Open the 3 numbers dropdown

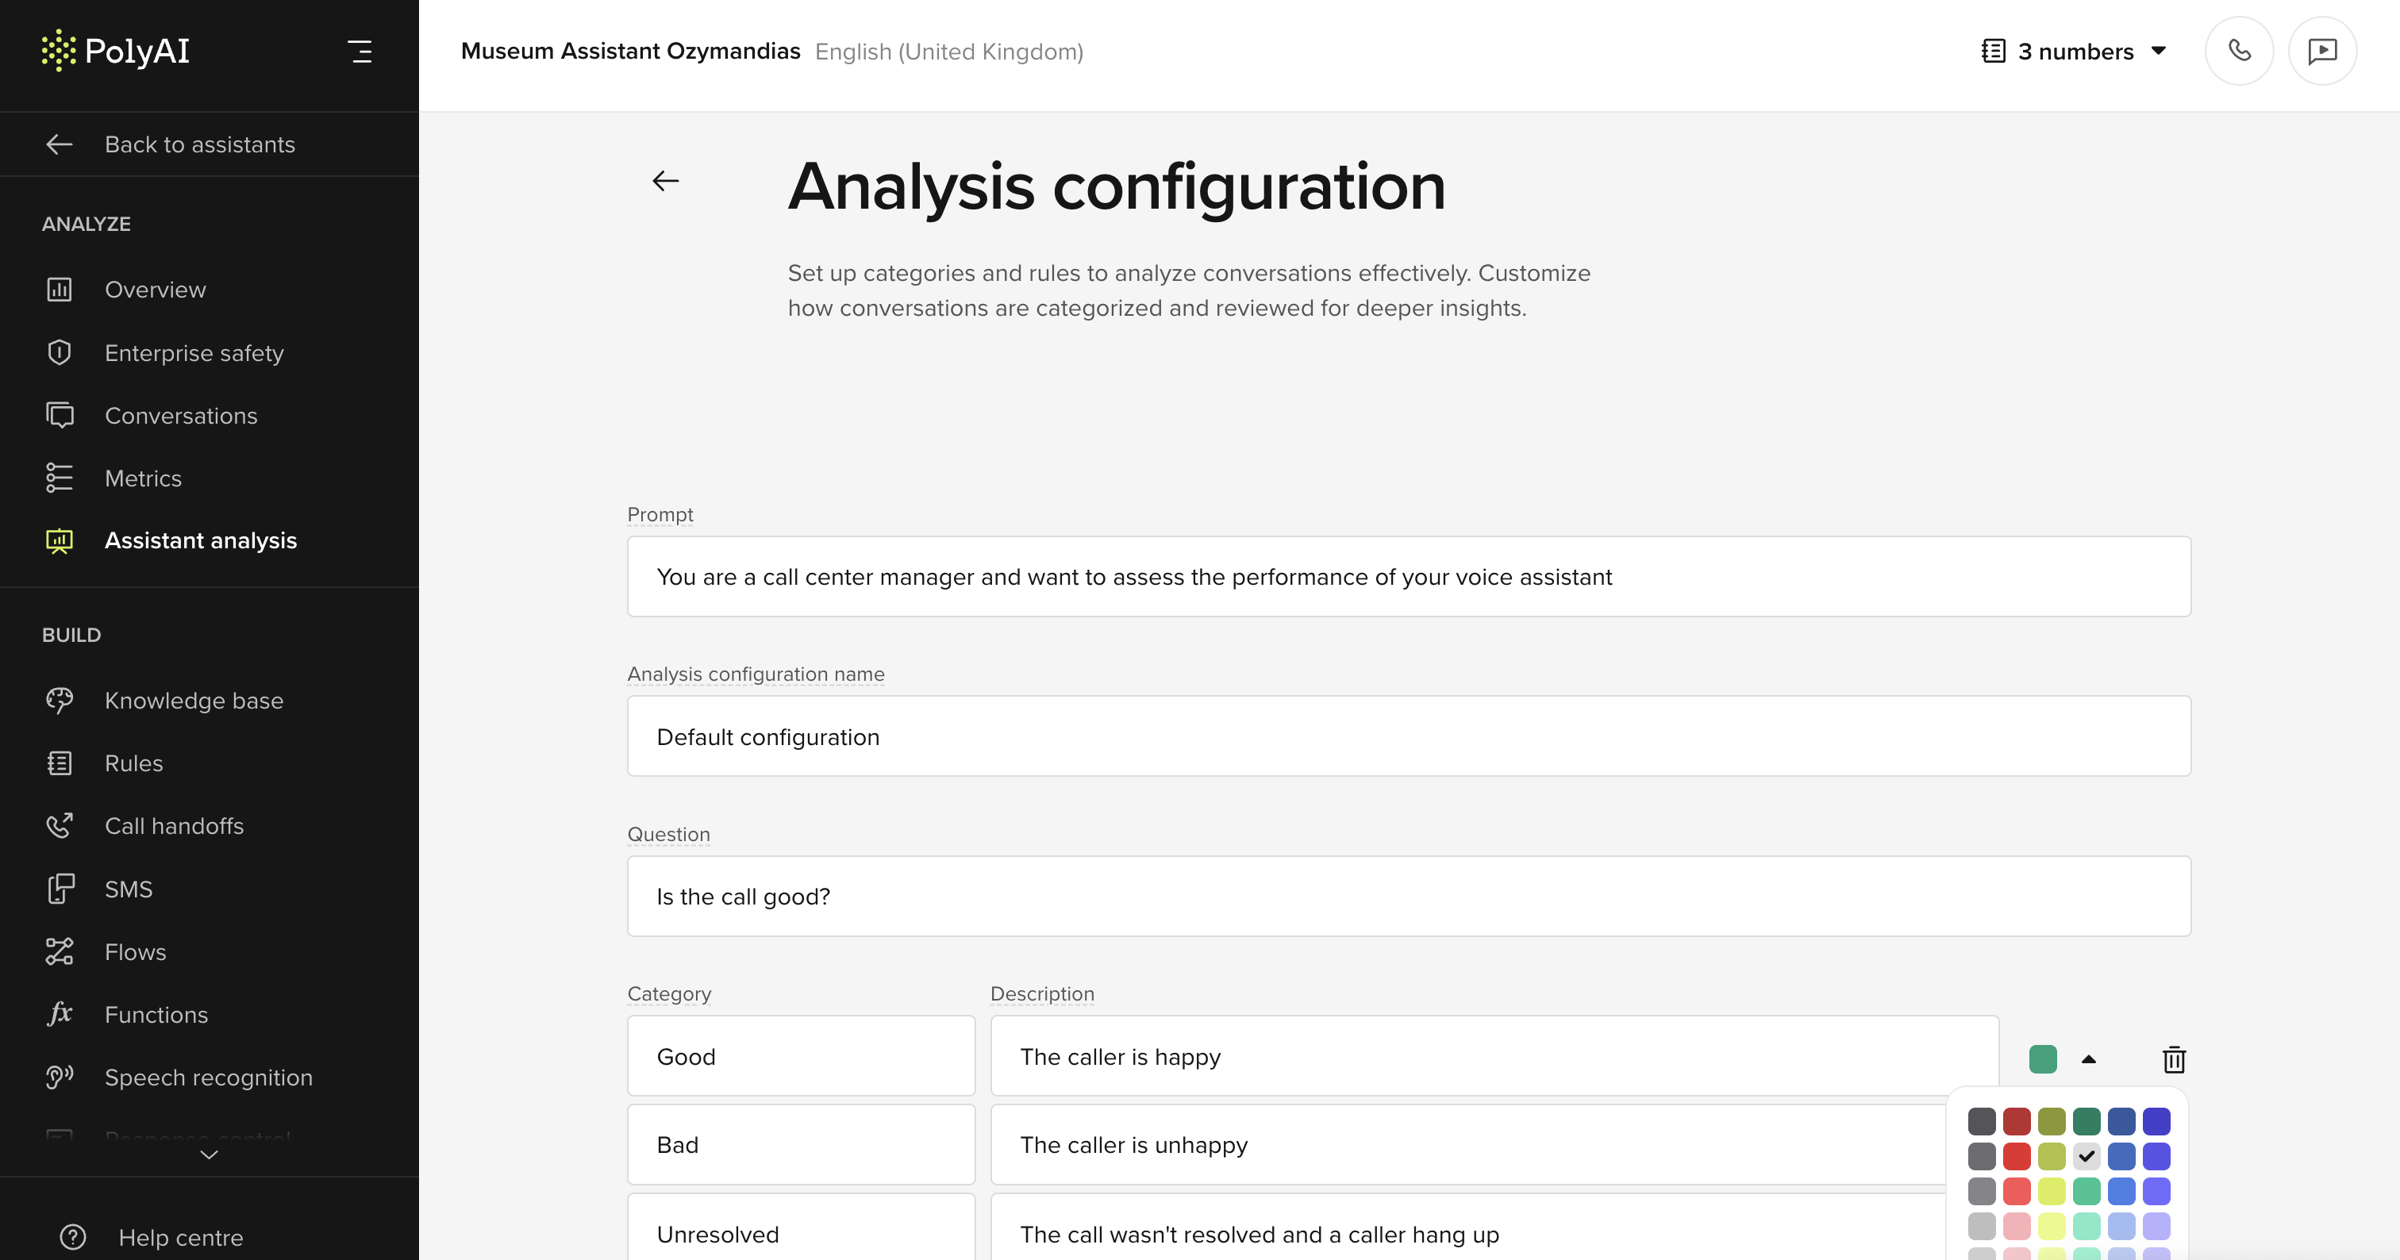(x=2075, y=52)
